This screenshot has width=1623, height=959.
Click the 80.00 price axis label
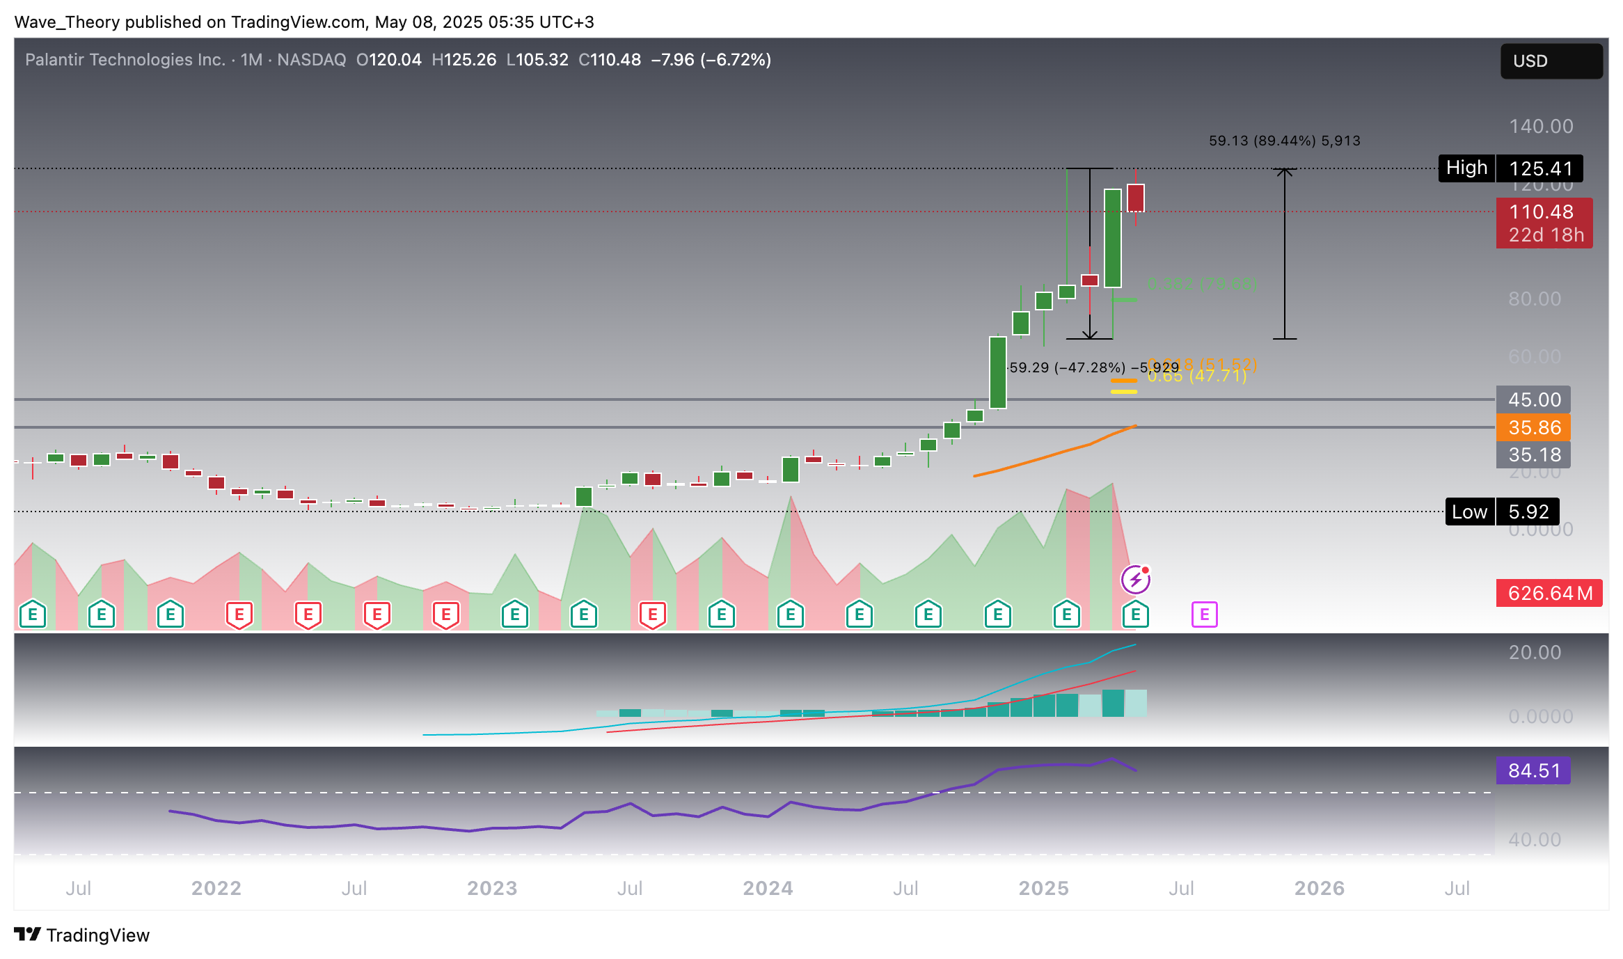pyautogui.click(x=1535, y=299)
